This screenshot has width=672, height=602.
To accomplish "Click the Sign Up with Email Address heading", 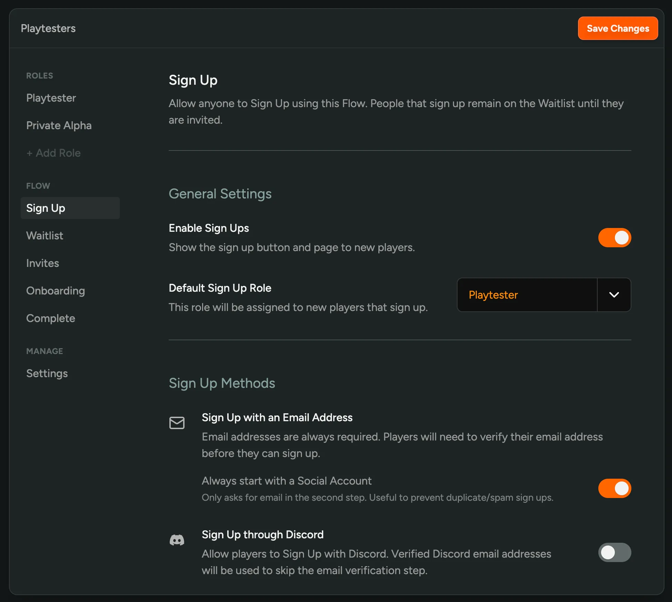I will coord(277,417).
